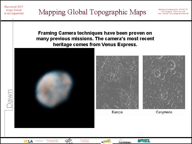Select the slide title Mapping Global Topographic Maps
This screenshot has height=144, width=192.
click(92, 12)
